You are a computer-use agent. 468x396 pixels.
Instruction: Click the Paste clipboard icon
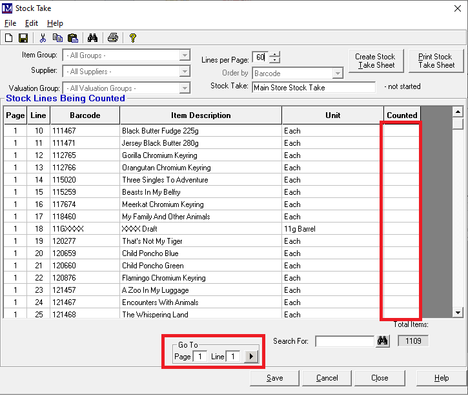pyautogui.click(x=72, y=38)
